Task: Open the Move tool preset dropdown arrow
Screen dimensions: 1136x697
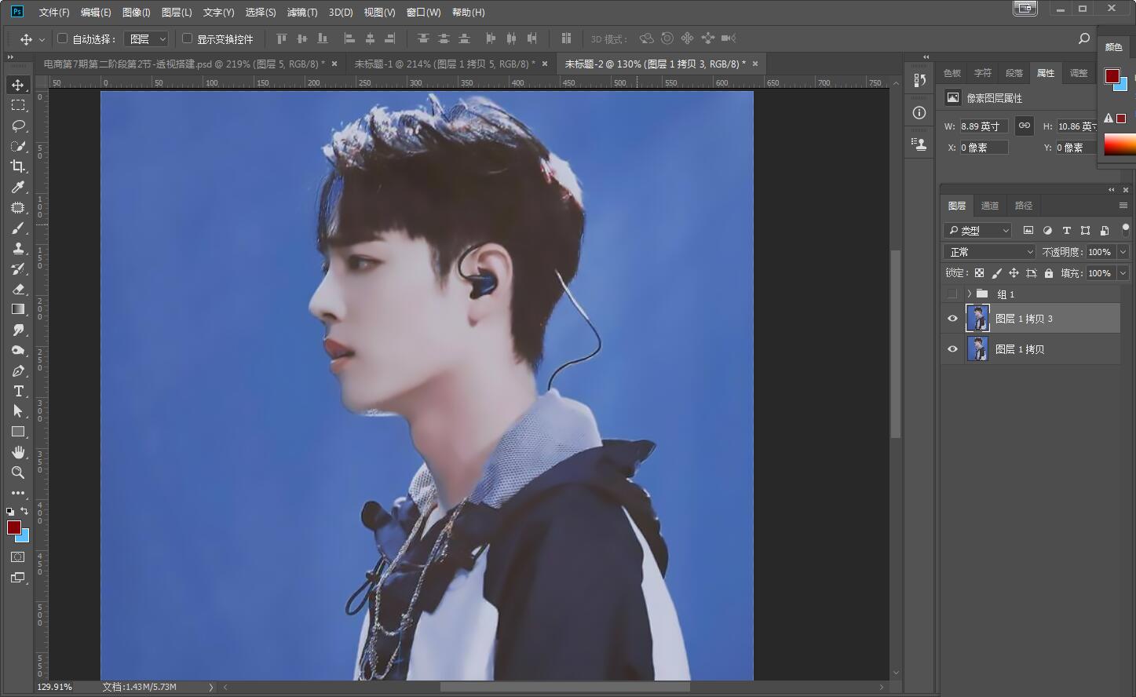Action: [42, 38]
